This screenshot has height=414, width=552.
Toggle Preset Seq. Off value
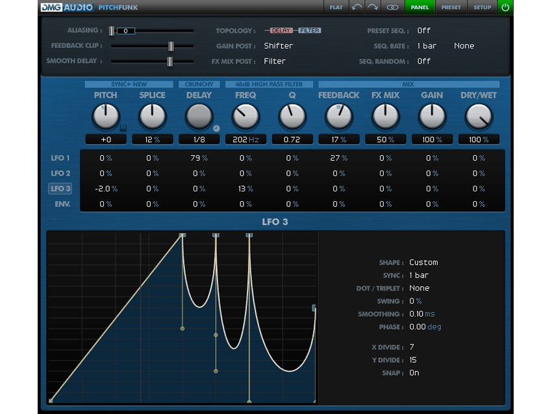423,30
